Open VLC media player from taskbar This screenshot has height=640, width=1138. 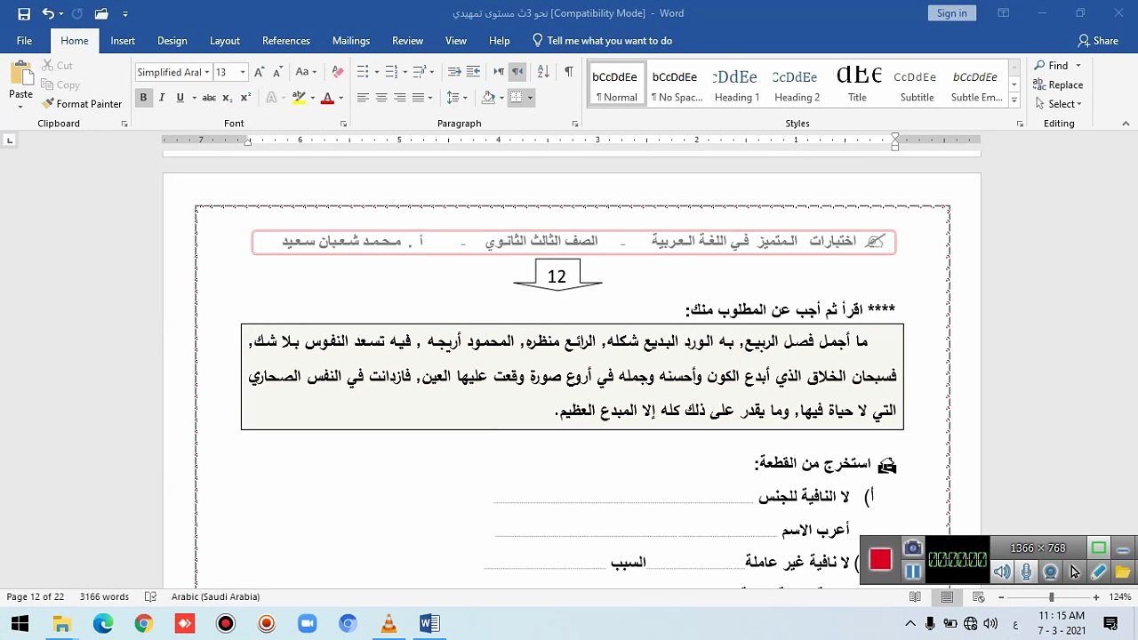389,623
